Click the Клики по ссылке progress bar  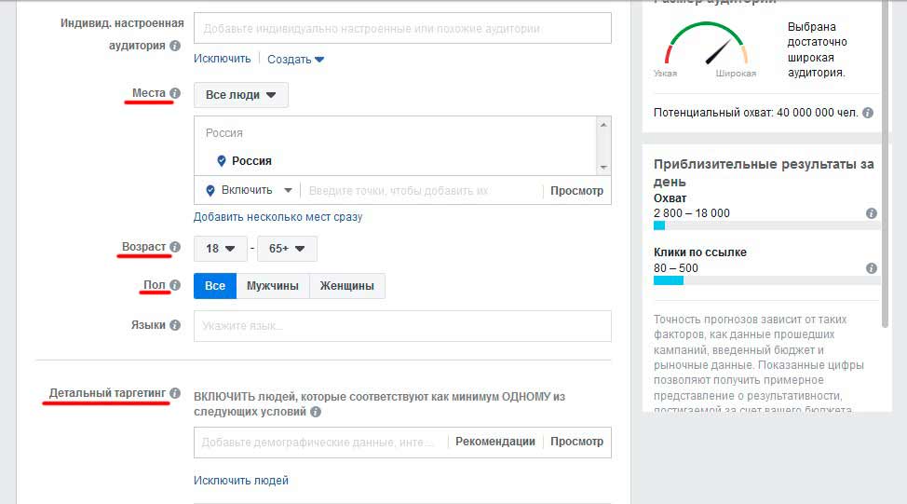766,280
